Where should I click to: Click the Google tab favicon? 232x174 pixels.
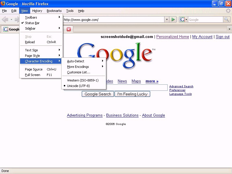coord(6,29)
